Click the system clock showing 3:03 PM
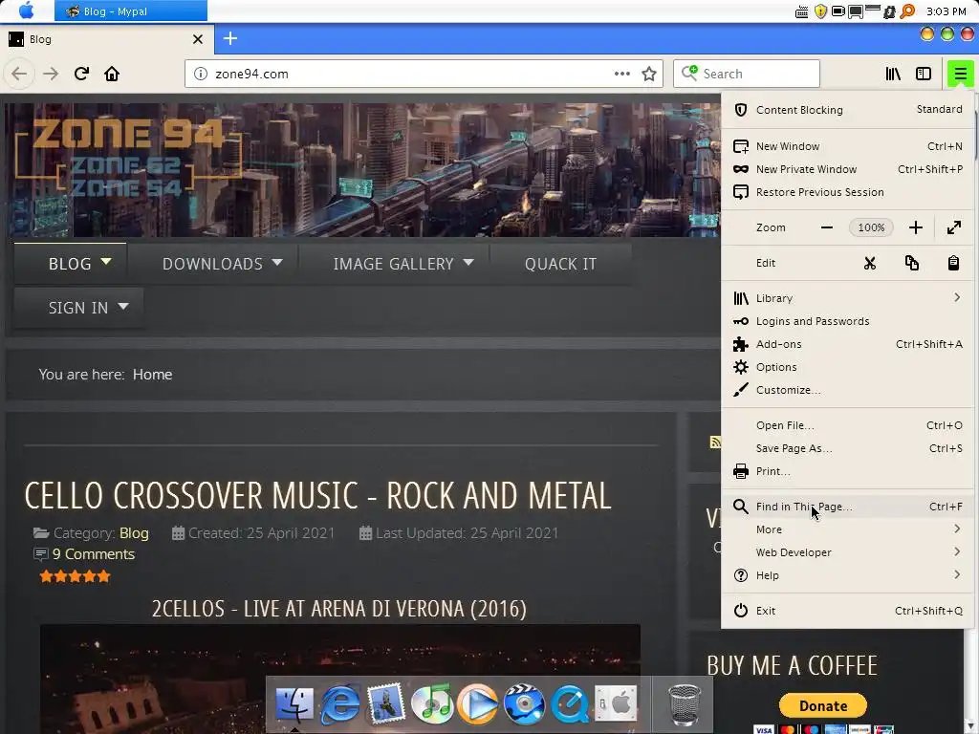The height and width of the screenshot is (734, 979). coord(946,11)
